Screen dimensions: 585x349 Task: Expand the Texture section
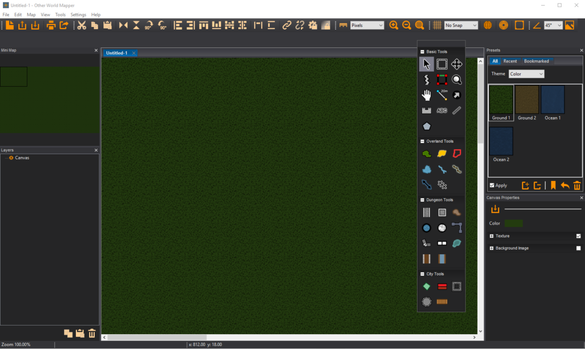pyautogui.click(x=491, y=236)
